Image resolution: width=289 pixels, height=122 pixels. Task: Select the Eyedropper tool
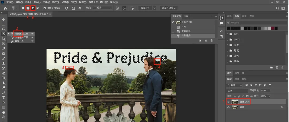tap(3, 49)
